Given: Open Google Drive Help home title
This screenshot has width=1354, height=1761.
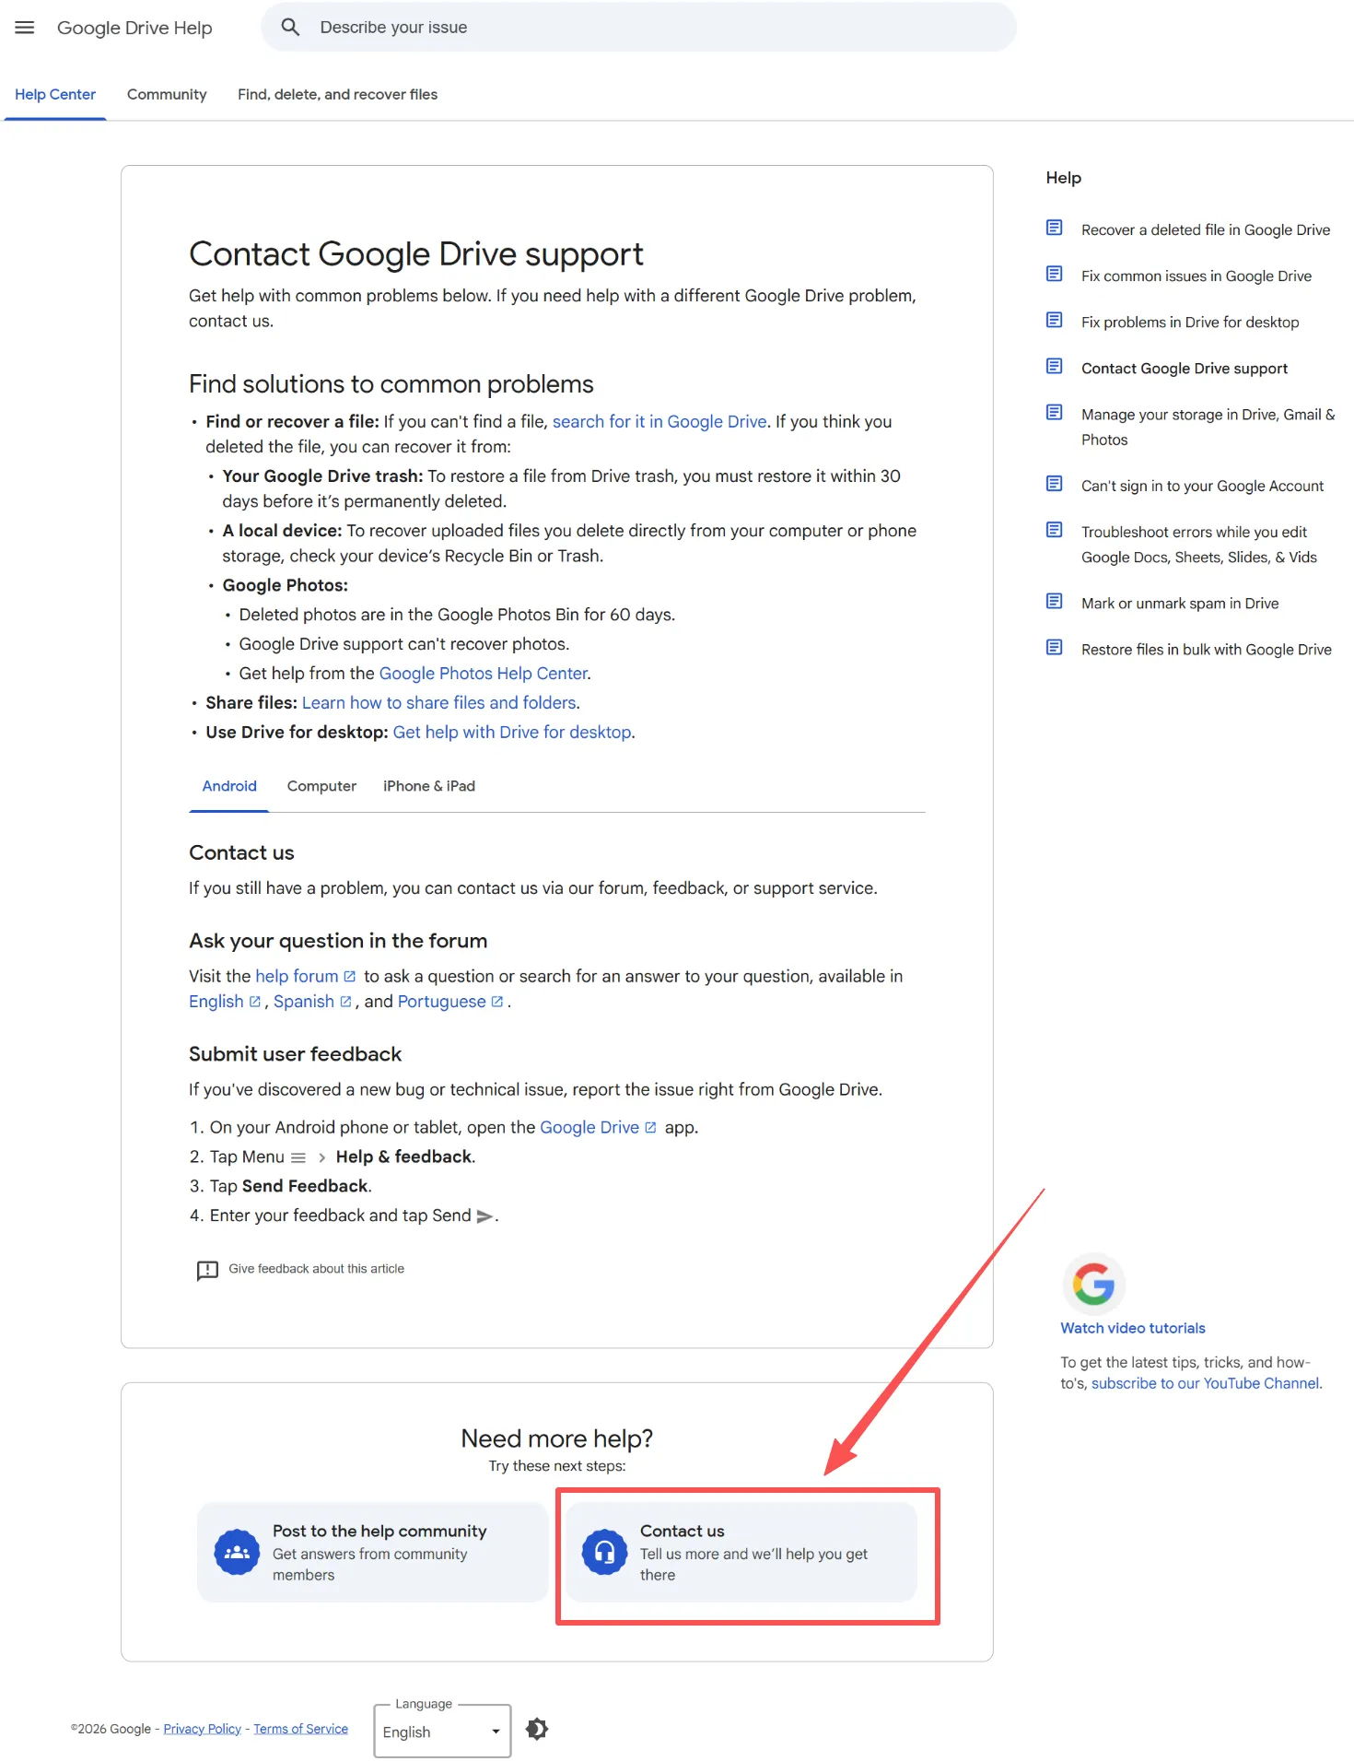Looking at the screenshot, I should pyautogui.click(x=134, y=28).
